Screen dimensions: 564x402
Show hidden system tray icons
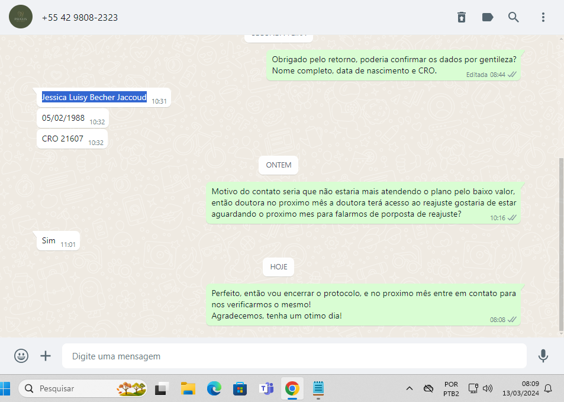[x=410, y=389]
